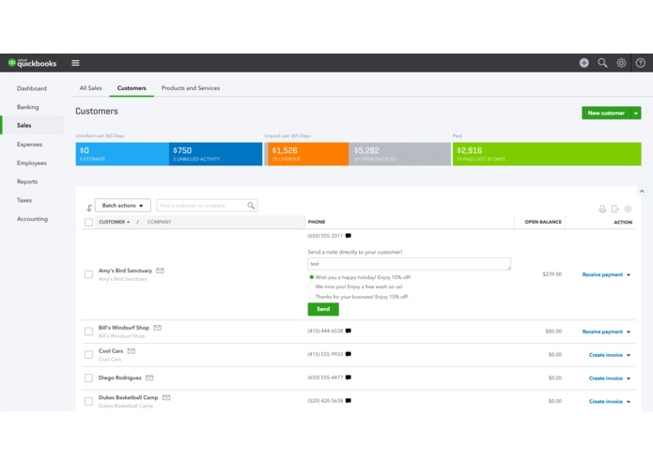Click the email icon next to Cool Cars
This screenshot has width=653, height=464.
pos(132,350)
